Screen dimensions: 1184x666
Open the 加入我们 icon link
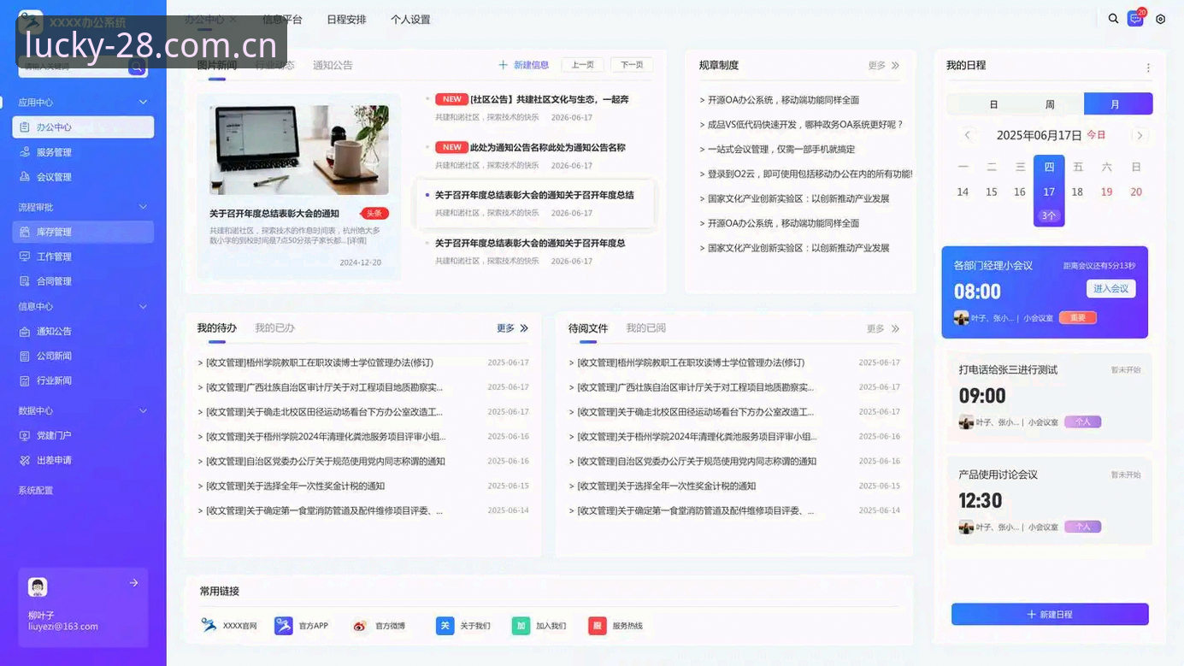(521, 626)
